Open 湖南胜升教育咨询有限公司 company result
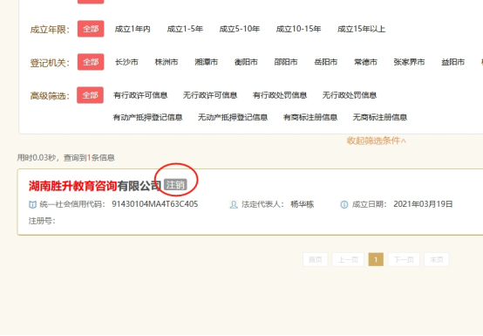483x336 pixels. pos(95,186)
